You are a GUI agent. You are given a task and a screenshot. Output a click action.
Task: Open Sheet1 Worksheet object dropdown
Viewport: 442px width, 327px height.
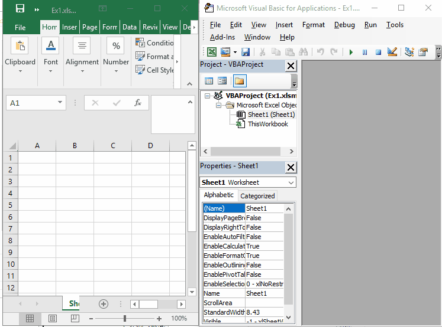click(291, 182)
